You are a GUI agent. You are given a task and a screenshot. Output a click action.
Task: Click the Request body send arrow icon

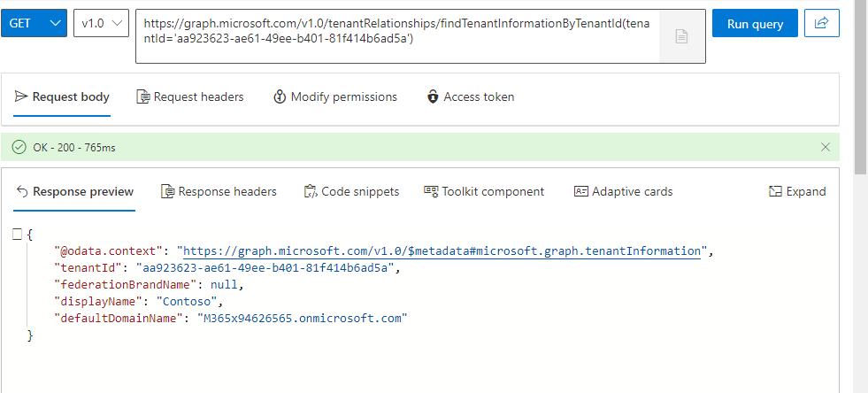[21, 96]
